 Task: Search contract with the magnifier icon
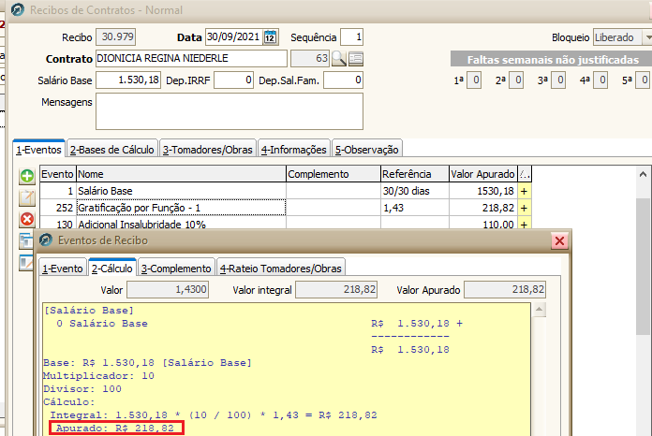(339, 59)
